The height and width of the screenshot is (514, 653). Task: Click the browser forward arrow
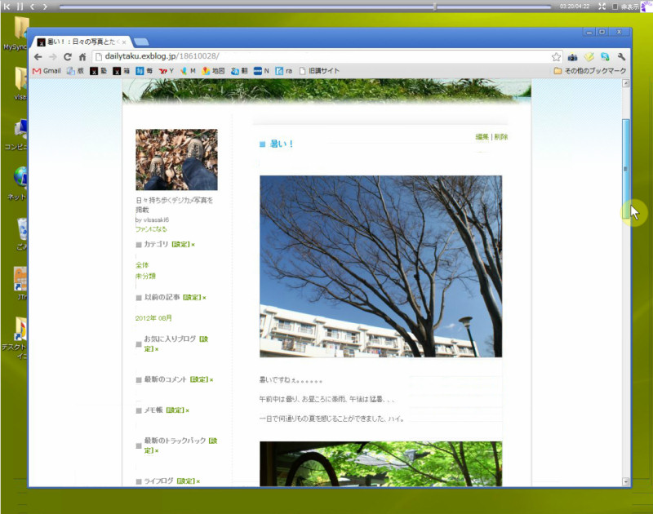(x=52, y=57)
